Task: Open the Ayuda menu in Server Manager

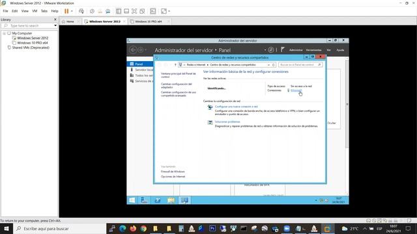Action: (340, 50)
